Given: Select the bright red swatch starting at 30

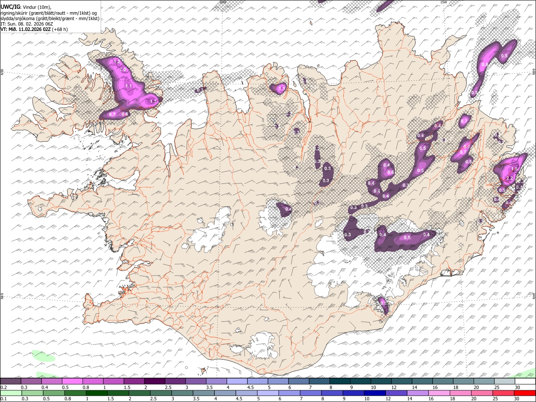Looking at the screenshot, I should tap(526, 393).
